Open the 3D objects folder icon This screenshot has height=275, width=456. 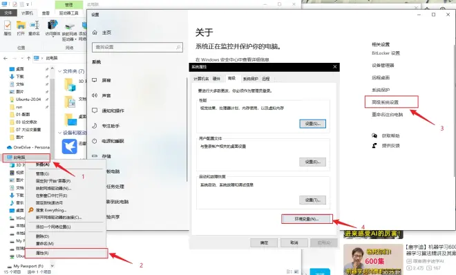click(70, 84)
